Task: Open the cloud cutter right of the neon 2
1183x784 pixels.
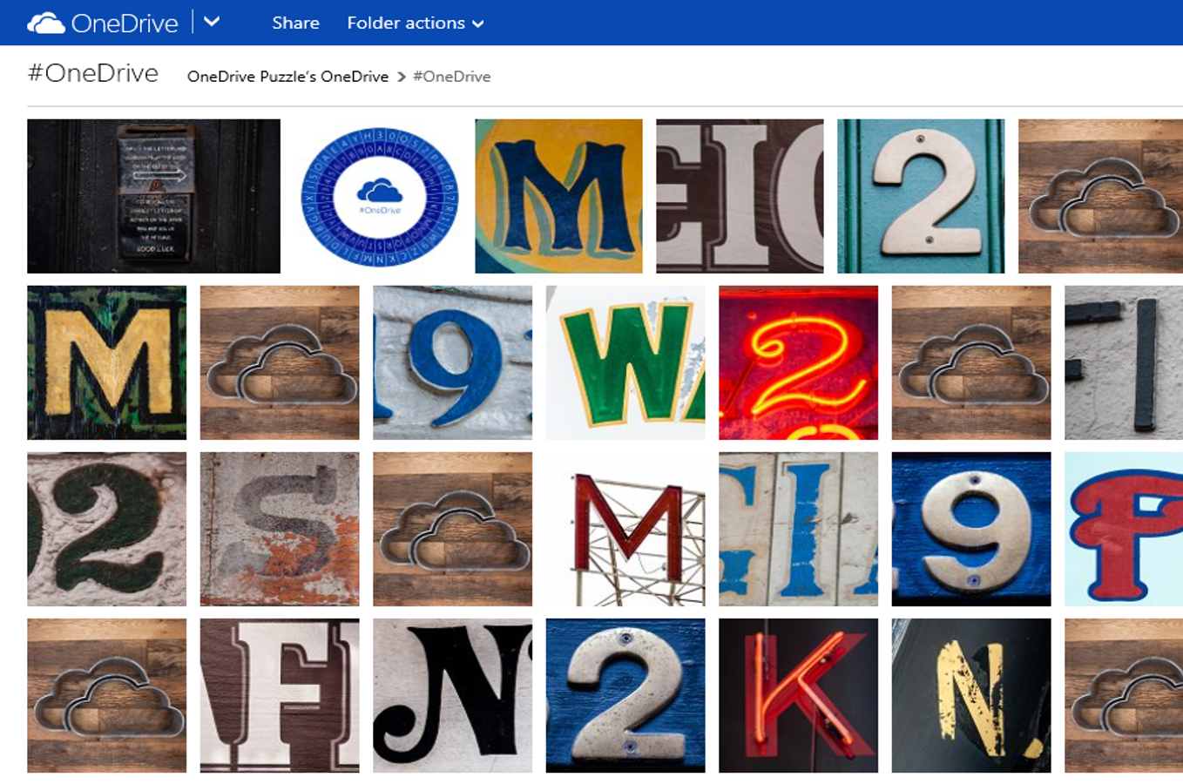Action: tap(971, 362)
